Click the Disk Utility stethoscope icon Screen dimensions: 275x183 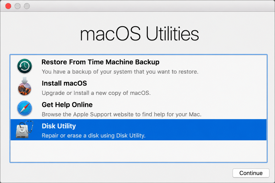[24, 129]
